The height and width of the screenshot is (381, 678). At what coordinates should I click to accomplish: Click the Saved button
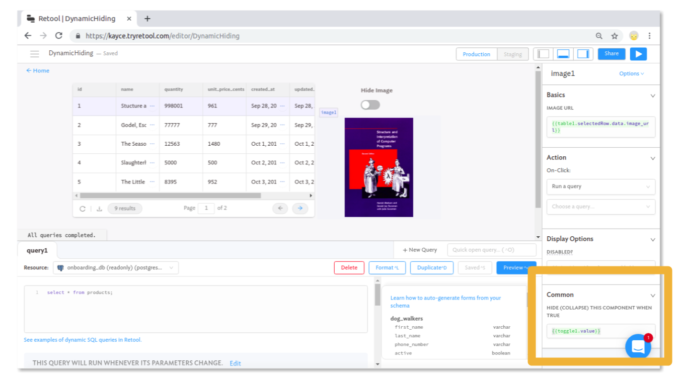coord(475,267)
